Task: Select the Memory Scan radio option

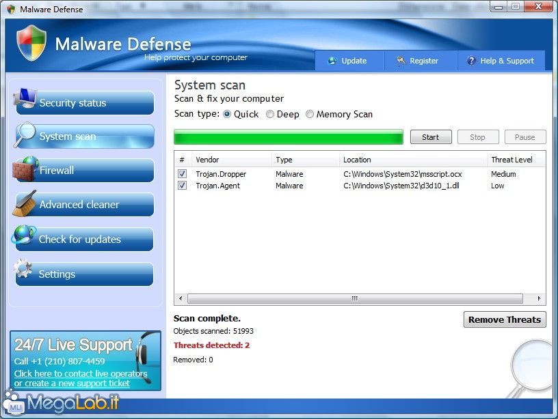Action: pos(310,114)
